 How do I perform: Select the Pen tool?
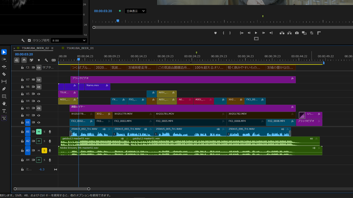point(4,89)
